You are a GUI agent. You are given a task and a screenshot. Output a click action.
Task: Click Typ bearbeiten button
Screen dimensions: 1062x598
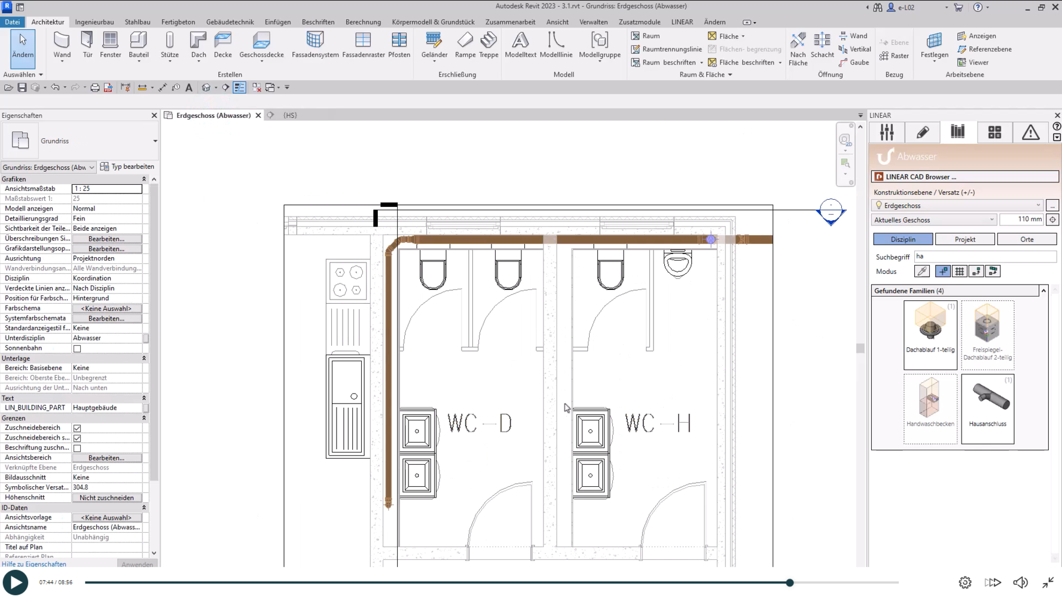(127, 167)
